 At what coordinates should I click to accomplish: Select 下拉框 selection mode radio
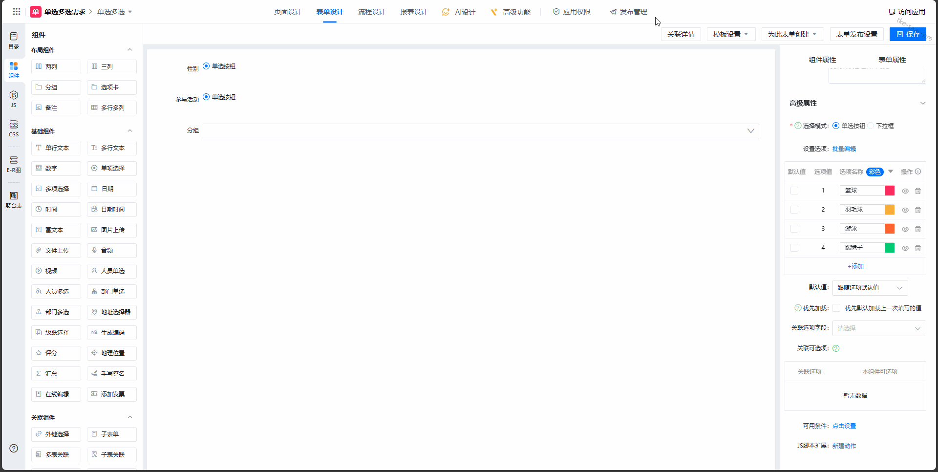(871, 126)
